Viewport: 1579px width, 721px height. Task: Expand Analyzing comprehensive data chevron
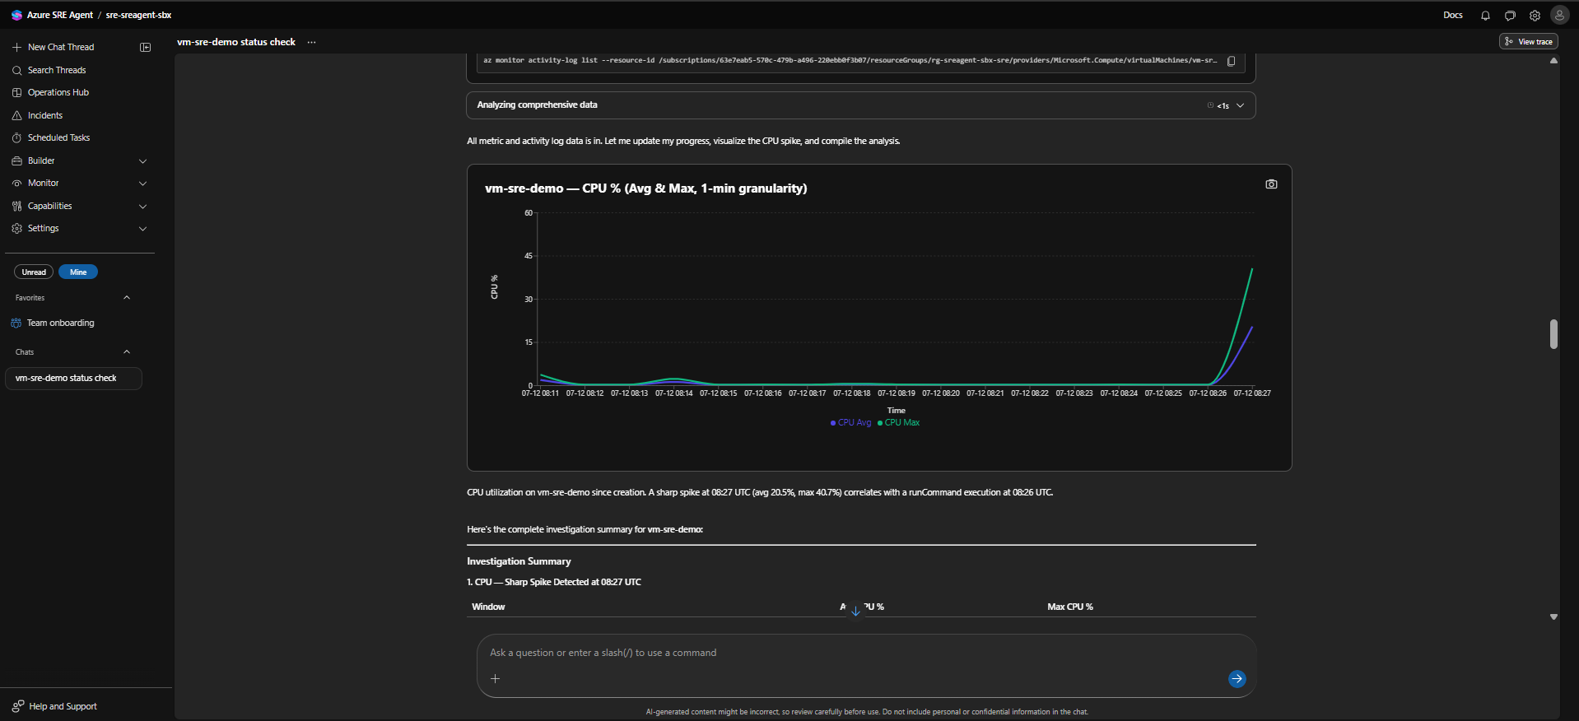coord(1240,105)
